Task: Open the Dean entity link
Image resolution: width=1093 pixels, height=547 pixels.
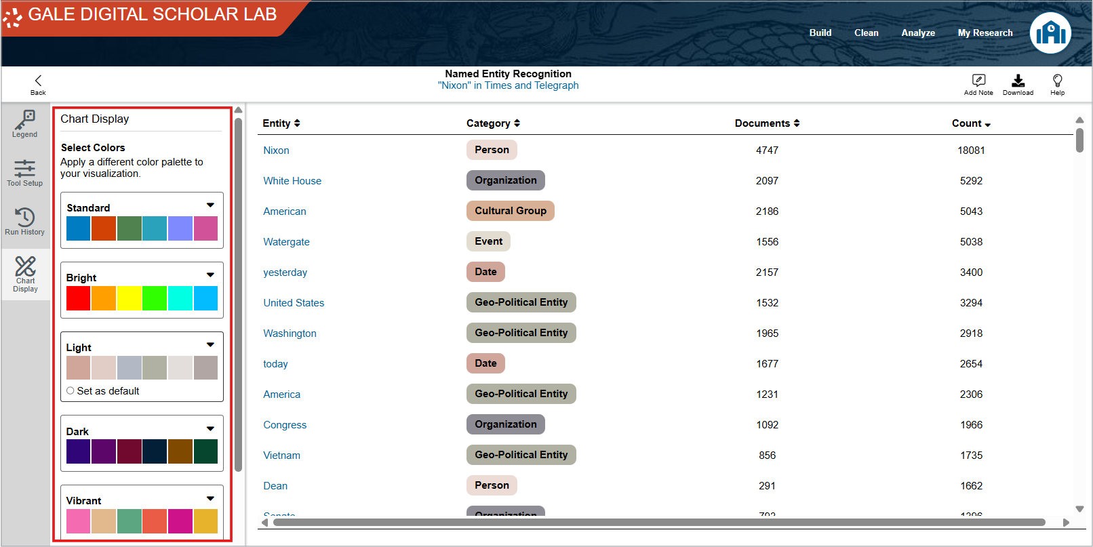Action: coord(275,486)
